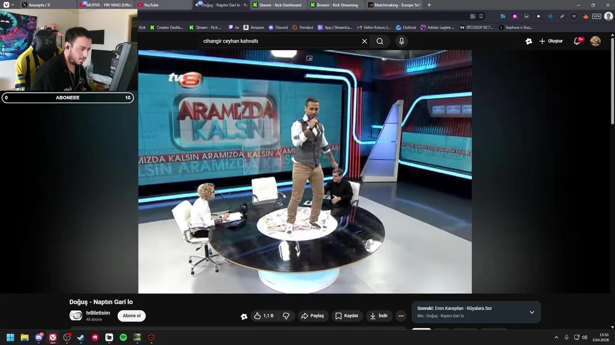Screen dimensions: 615x345
Task: Like the video with thumbs up
Action: pos(263,316)
